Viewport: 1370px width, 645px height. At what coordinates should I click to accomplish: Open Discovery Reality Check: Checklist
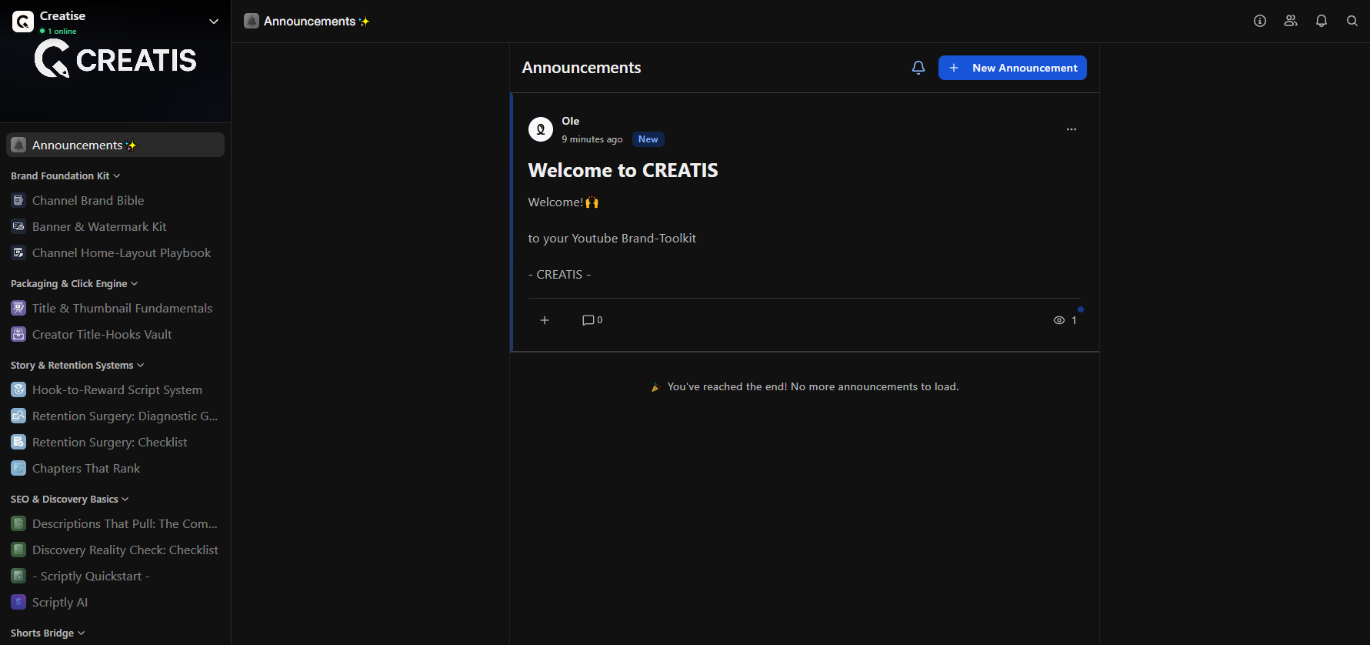click(x=115, y=550)
